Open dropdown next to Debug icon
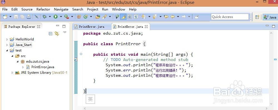 50,17
